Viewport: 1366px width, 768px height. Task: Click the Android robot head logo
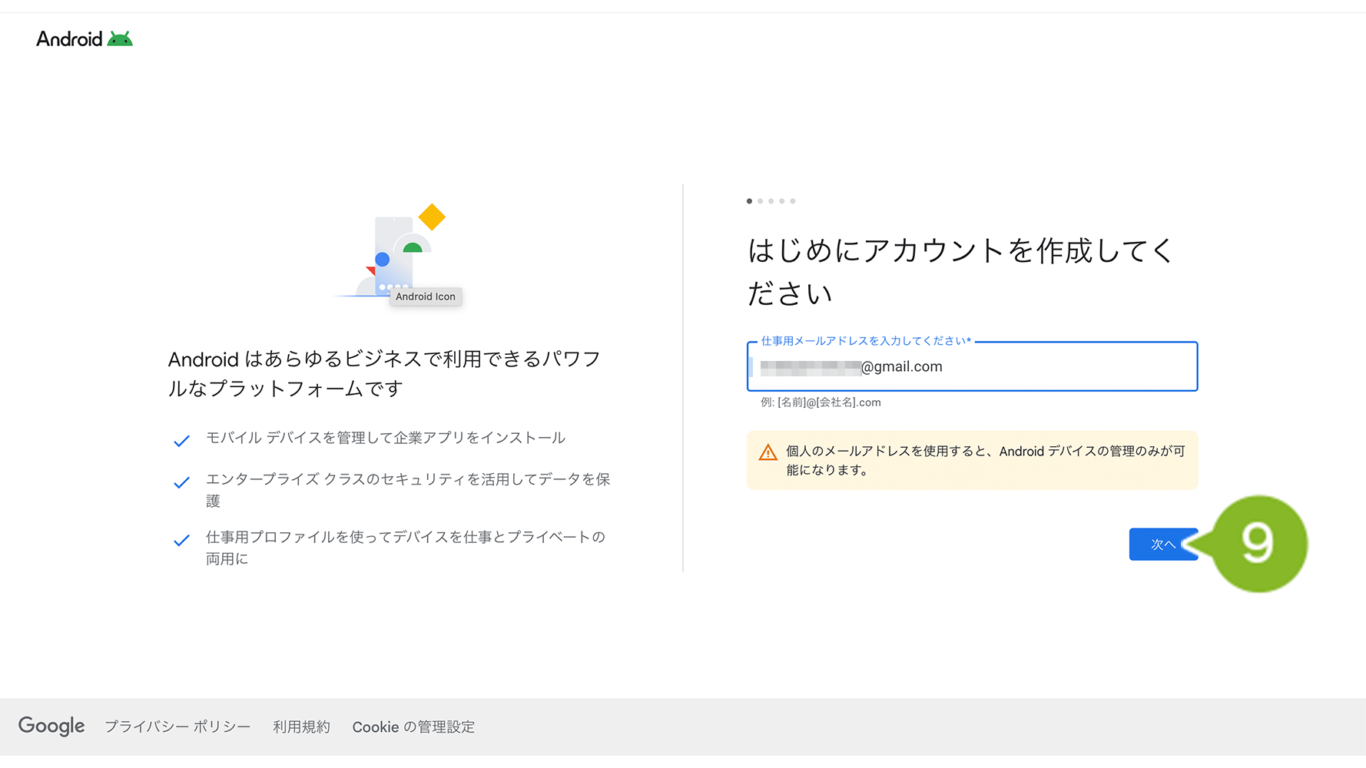click(x=120, y=39)
